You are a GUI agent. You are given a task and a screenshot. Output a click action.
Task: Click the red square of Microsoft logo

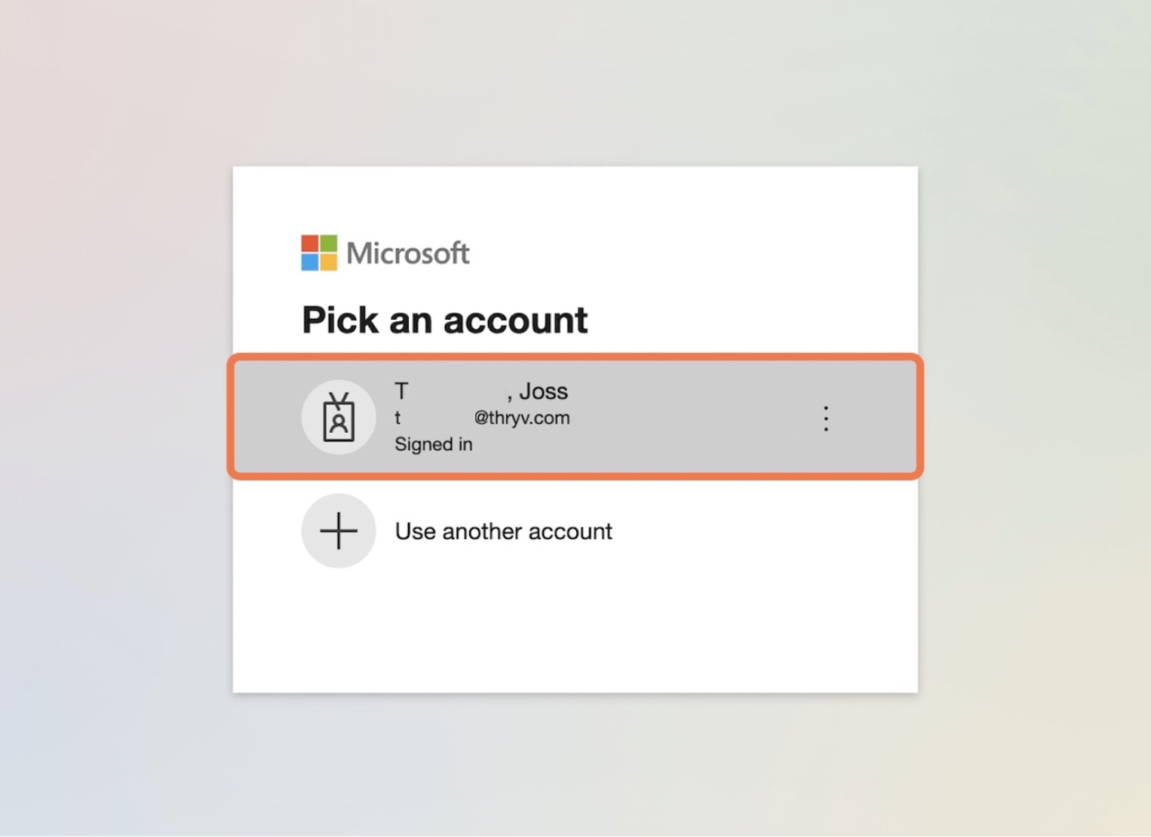click(310, 244)
